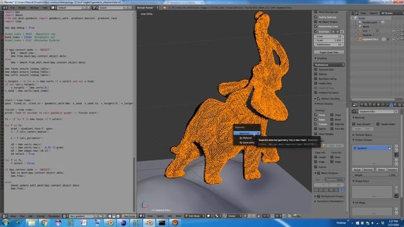Viewport: 404px width, 227px height.
Task: Enable the Auto Smooth checkbox
Action: [x=354, y=124]
